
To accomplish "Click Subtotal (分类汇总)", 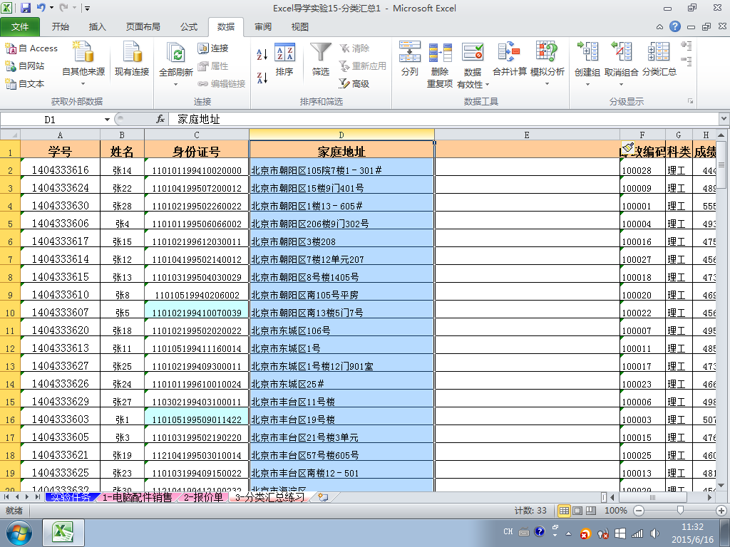I will tap(659, 59).
